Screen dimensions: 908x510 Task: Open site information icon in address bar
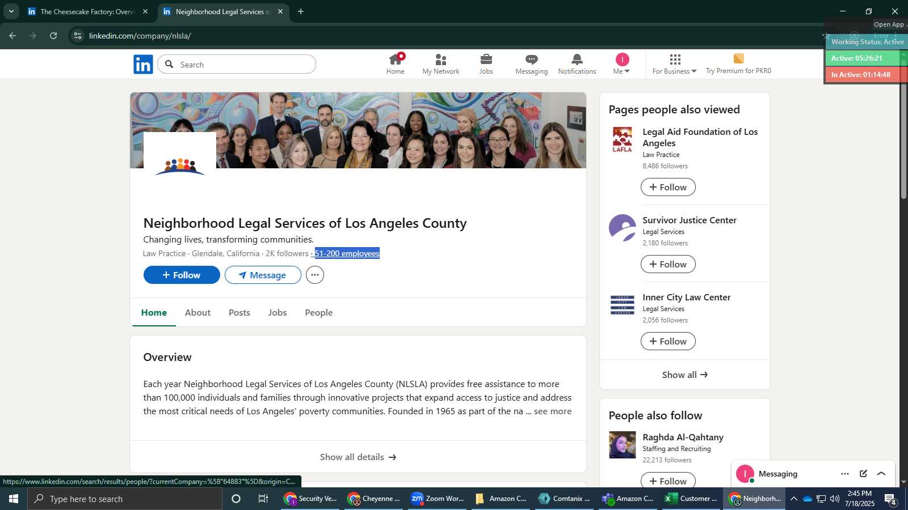click(x=78, y=36)
